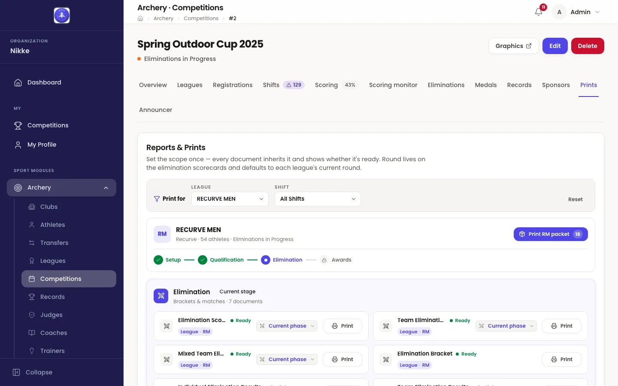Print the Elimination Bracket document
Viewport: 618px width, 386px height.
click(x=561, y=359)
